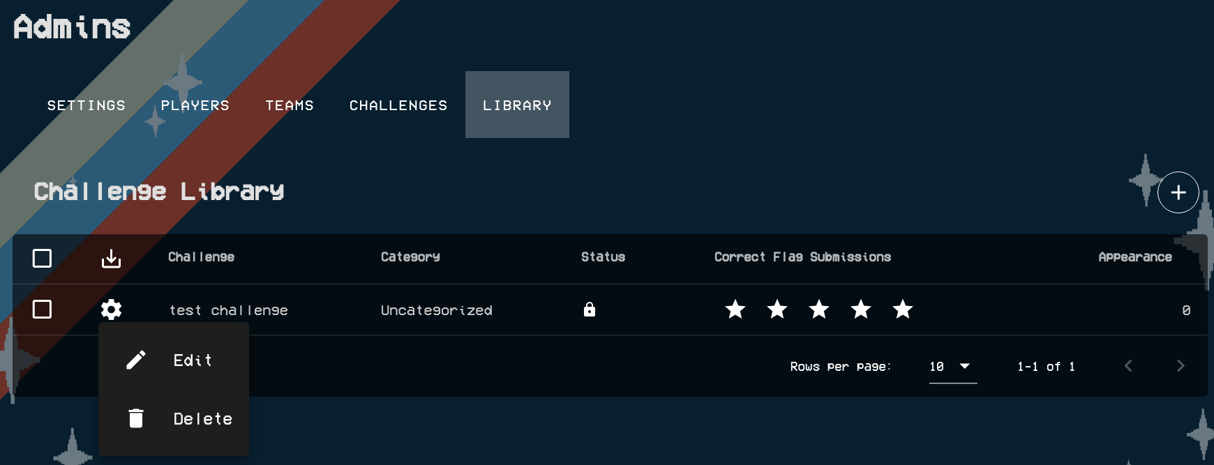Choose Delete from the context menu
The height and width of the screenshot is (465, 1214).
tap(174, 418)
